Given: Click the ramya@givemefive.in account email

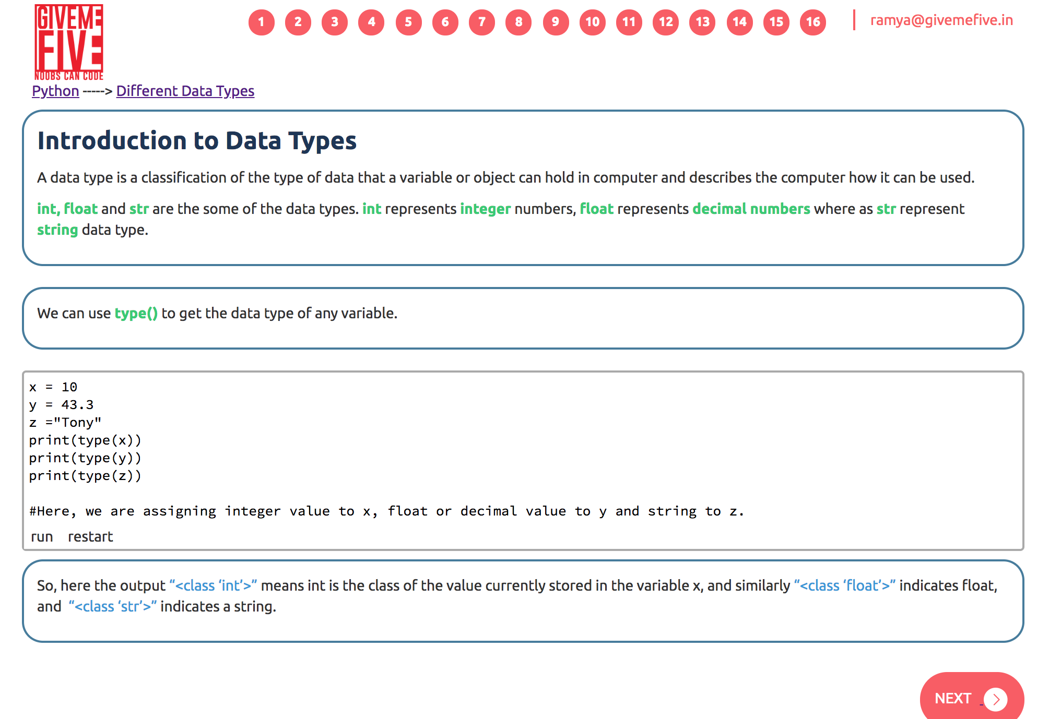Looking at the screenshot, I should 941,20.
